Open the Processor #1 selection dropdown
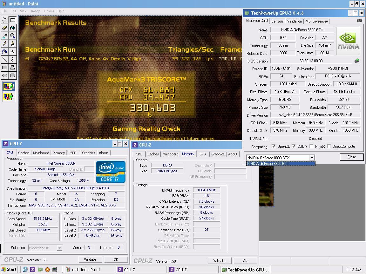 tap(59, 248)
